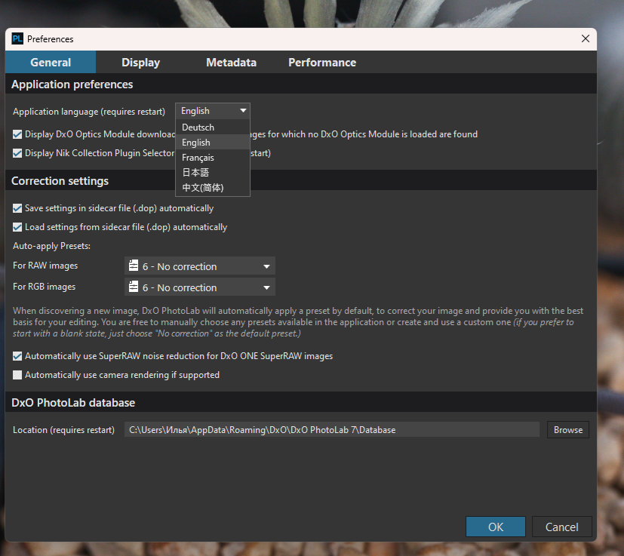The image size is (624, 556).
Task: Click the For RAW images label
Action: click(x=45, y=266)
